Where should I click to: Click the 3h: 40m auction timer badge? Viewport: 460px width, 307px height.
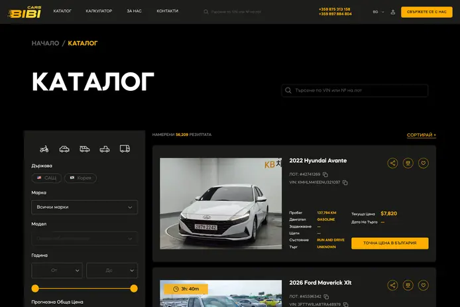186,289
